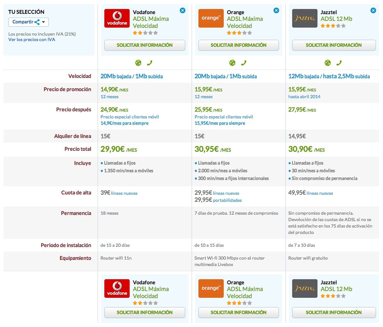Click Vodafone star rating at bottom
This screenshot has width=383, height=327.
click(145, 303)
